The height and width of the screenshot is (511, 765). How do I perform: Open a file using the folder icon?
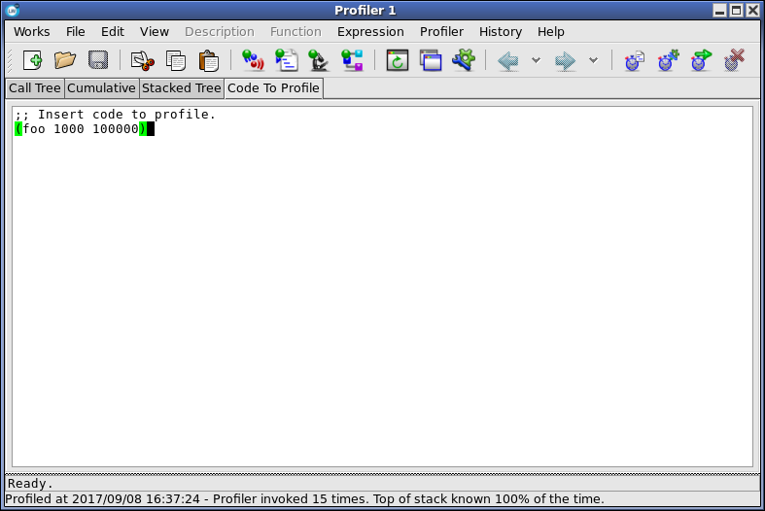65,61
